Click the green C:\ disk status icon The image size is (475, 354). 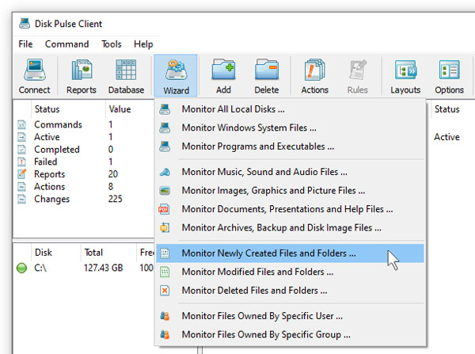pyautogui.click(x=21, y=268)
